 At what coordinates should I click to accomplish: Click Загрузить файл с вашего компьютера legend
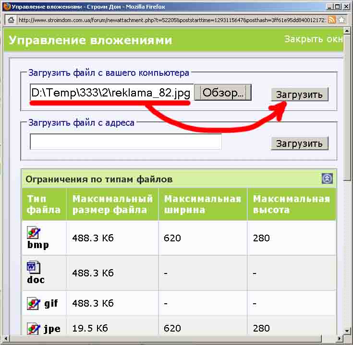tap(109, 73)
